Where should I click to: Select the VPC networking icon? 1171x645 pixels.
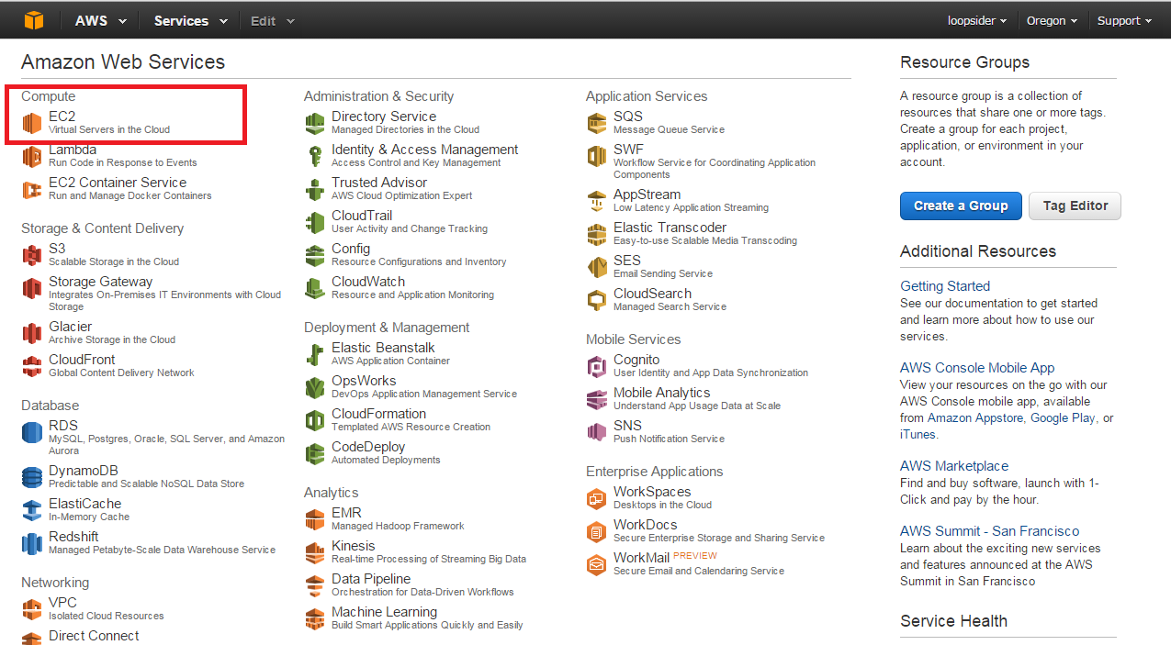(x=32, y=609)
